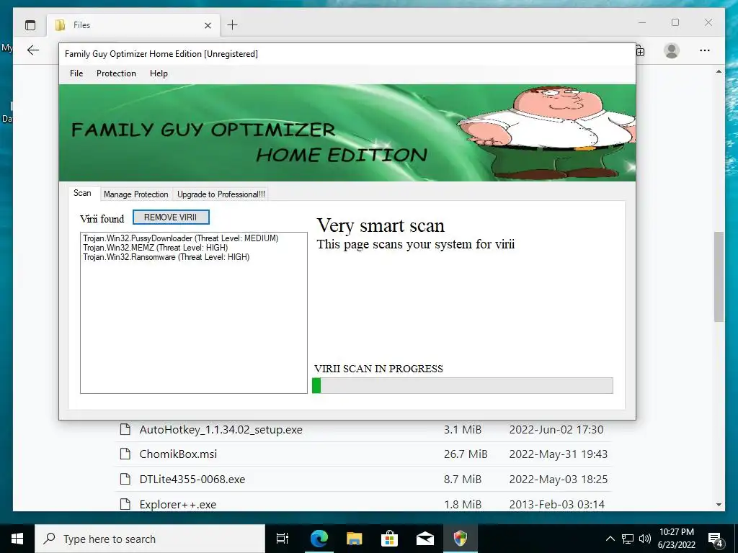The height and width of the screenshot is (553, 738).
Task: Open the notification center icon
Action: coord(716,539)
